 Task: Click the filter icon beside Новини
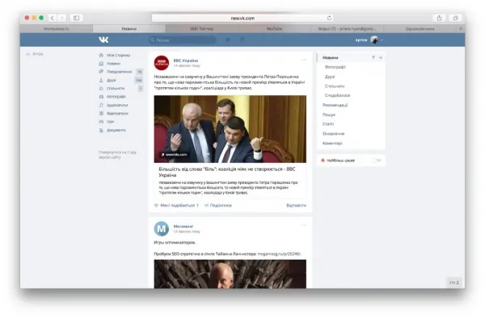373,58
